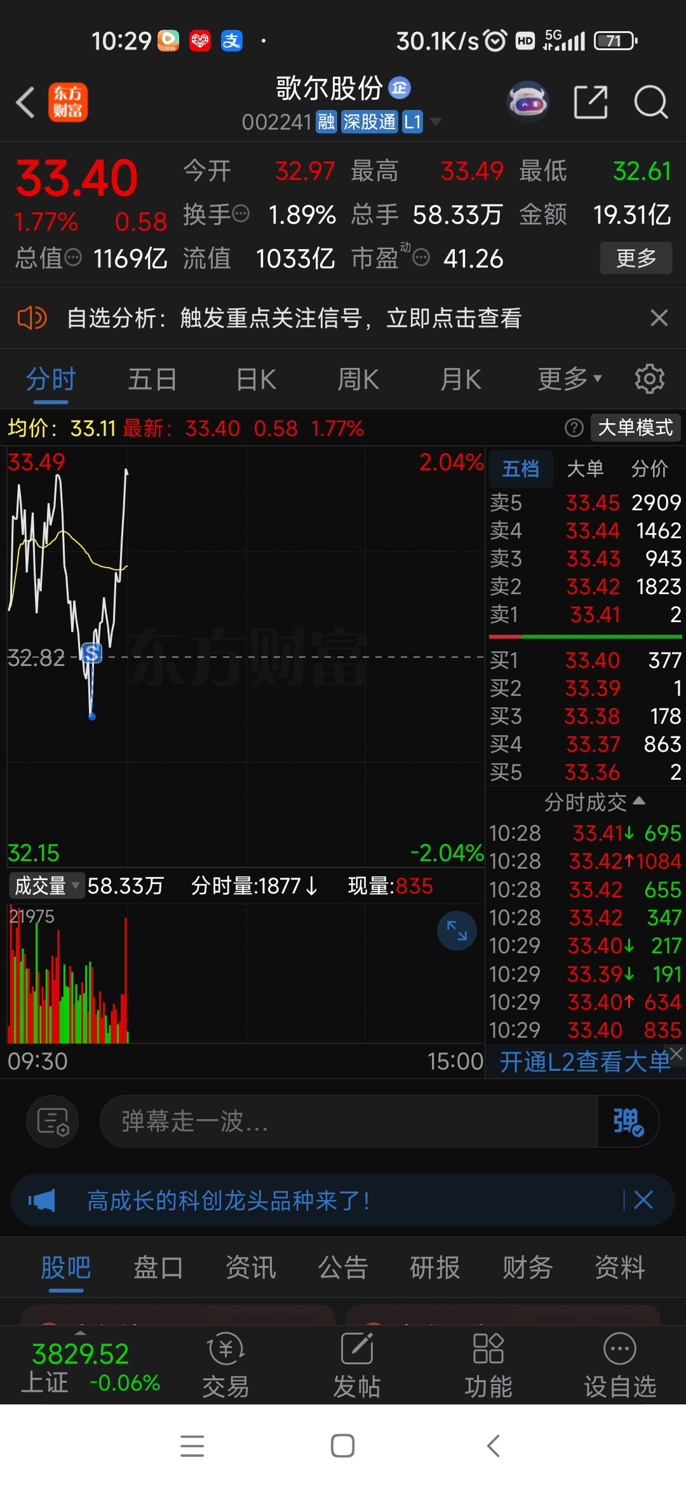Select the 五档 order book tab

[521, 469]
